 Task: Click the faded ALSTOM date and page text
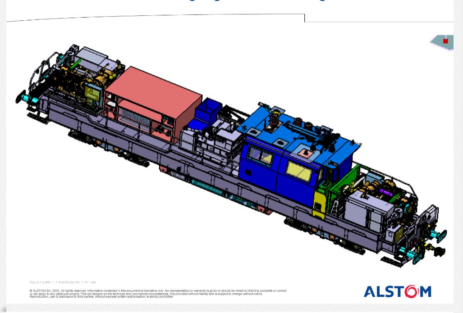click(x=63, y=282)
